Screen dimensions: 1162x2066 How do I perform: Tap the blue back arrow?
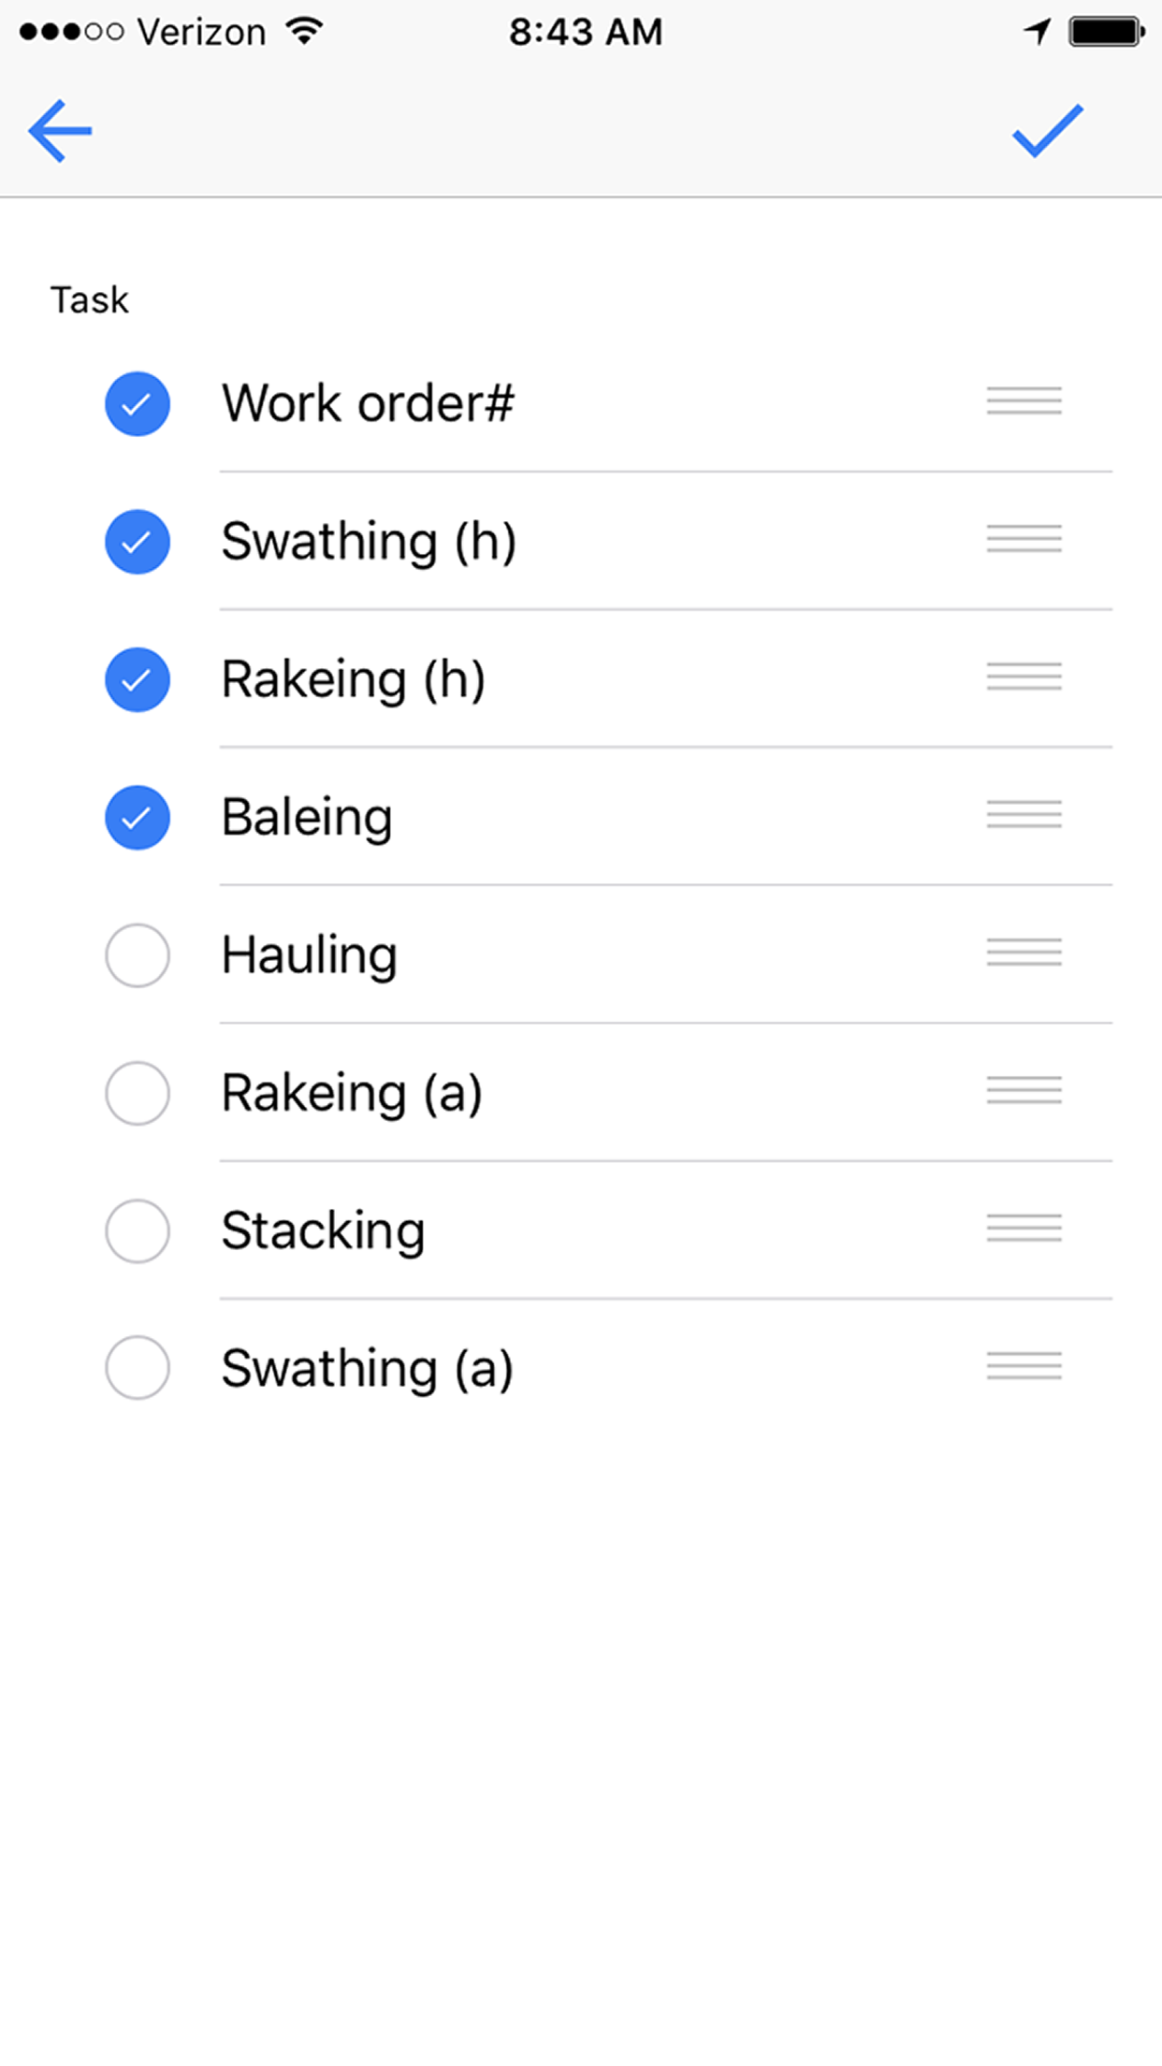61,131
